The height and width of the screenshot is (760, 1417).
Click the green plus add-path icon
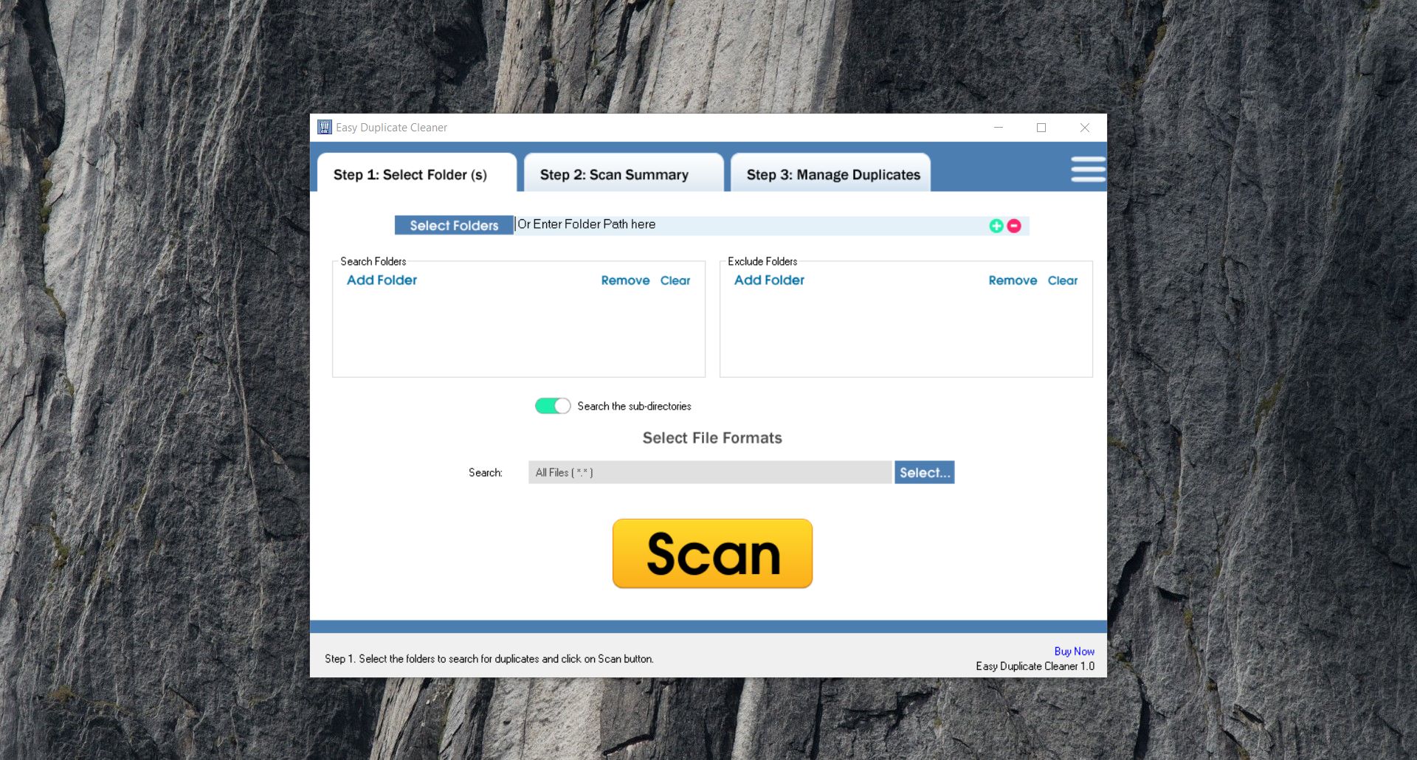tap(996, 226)
